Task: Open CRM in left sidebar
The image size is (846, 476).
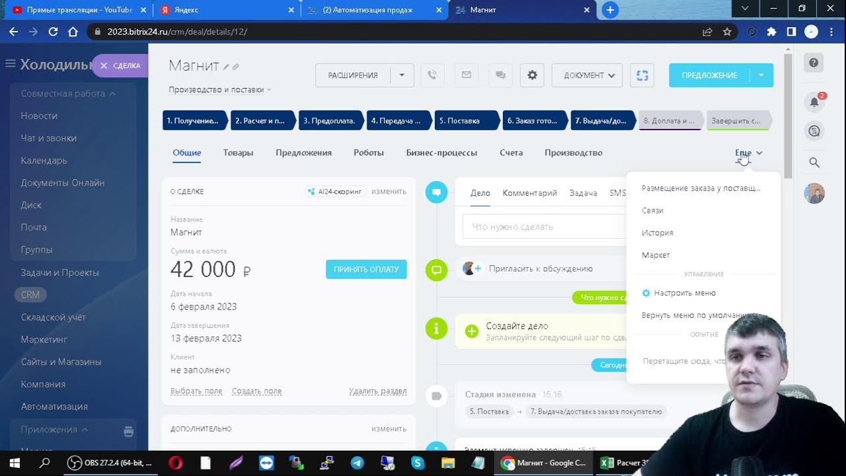Action: pyautogui.click(x=30, y=295)
